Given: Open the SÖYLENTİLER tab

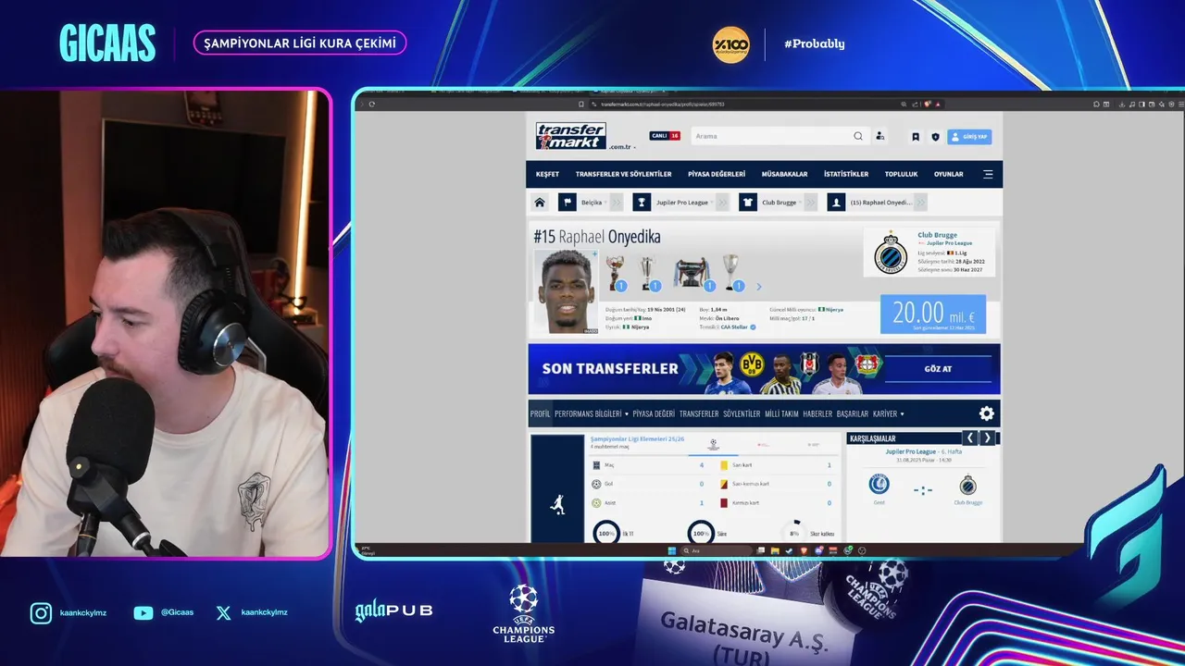Looking at the screenshot, I should tap(742, 413).
